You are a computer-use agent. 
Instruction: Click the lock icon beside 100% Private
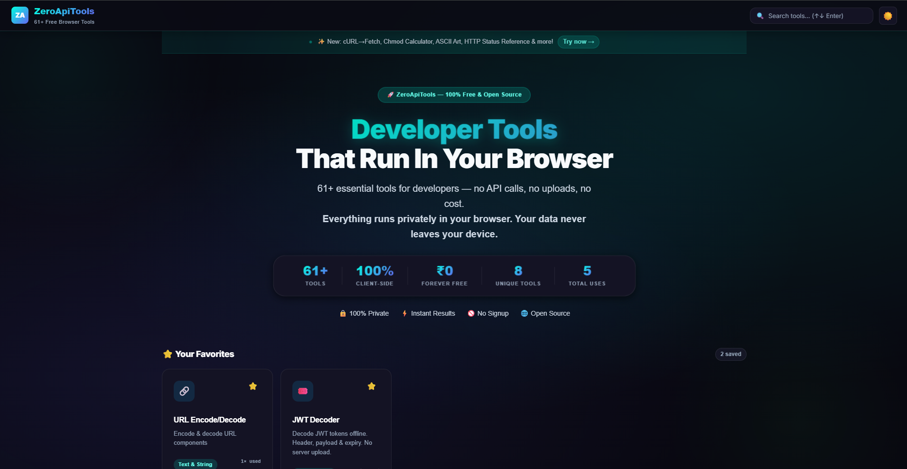343,313
